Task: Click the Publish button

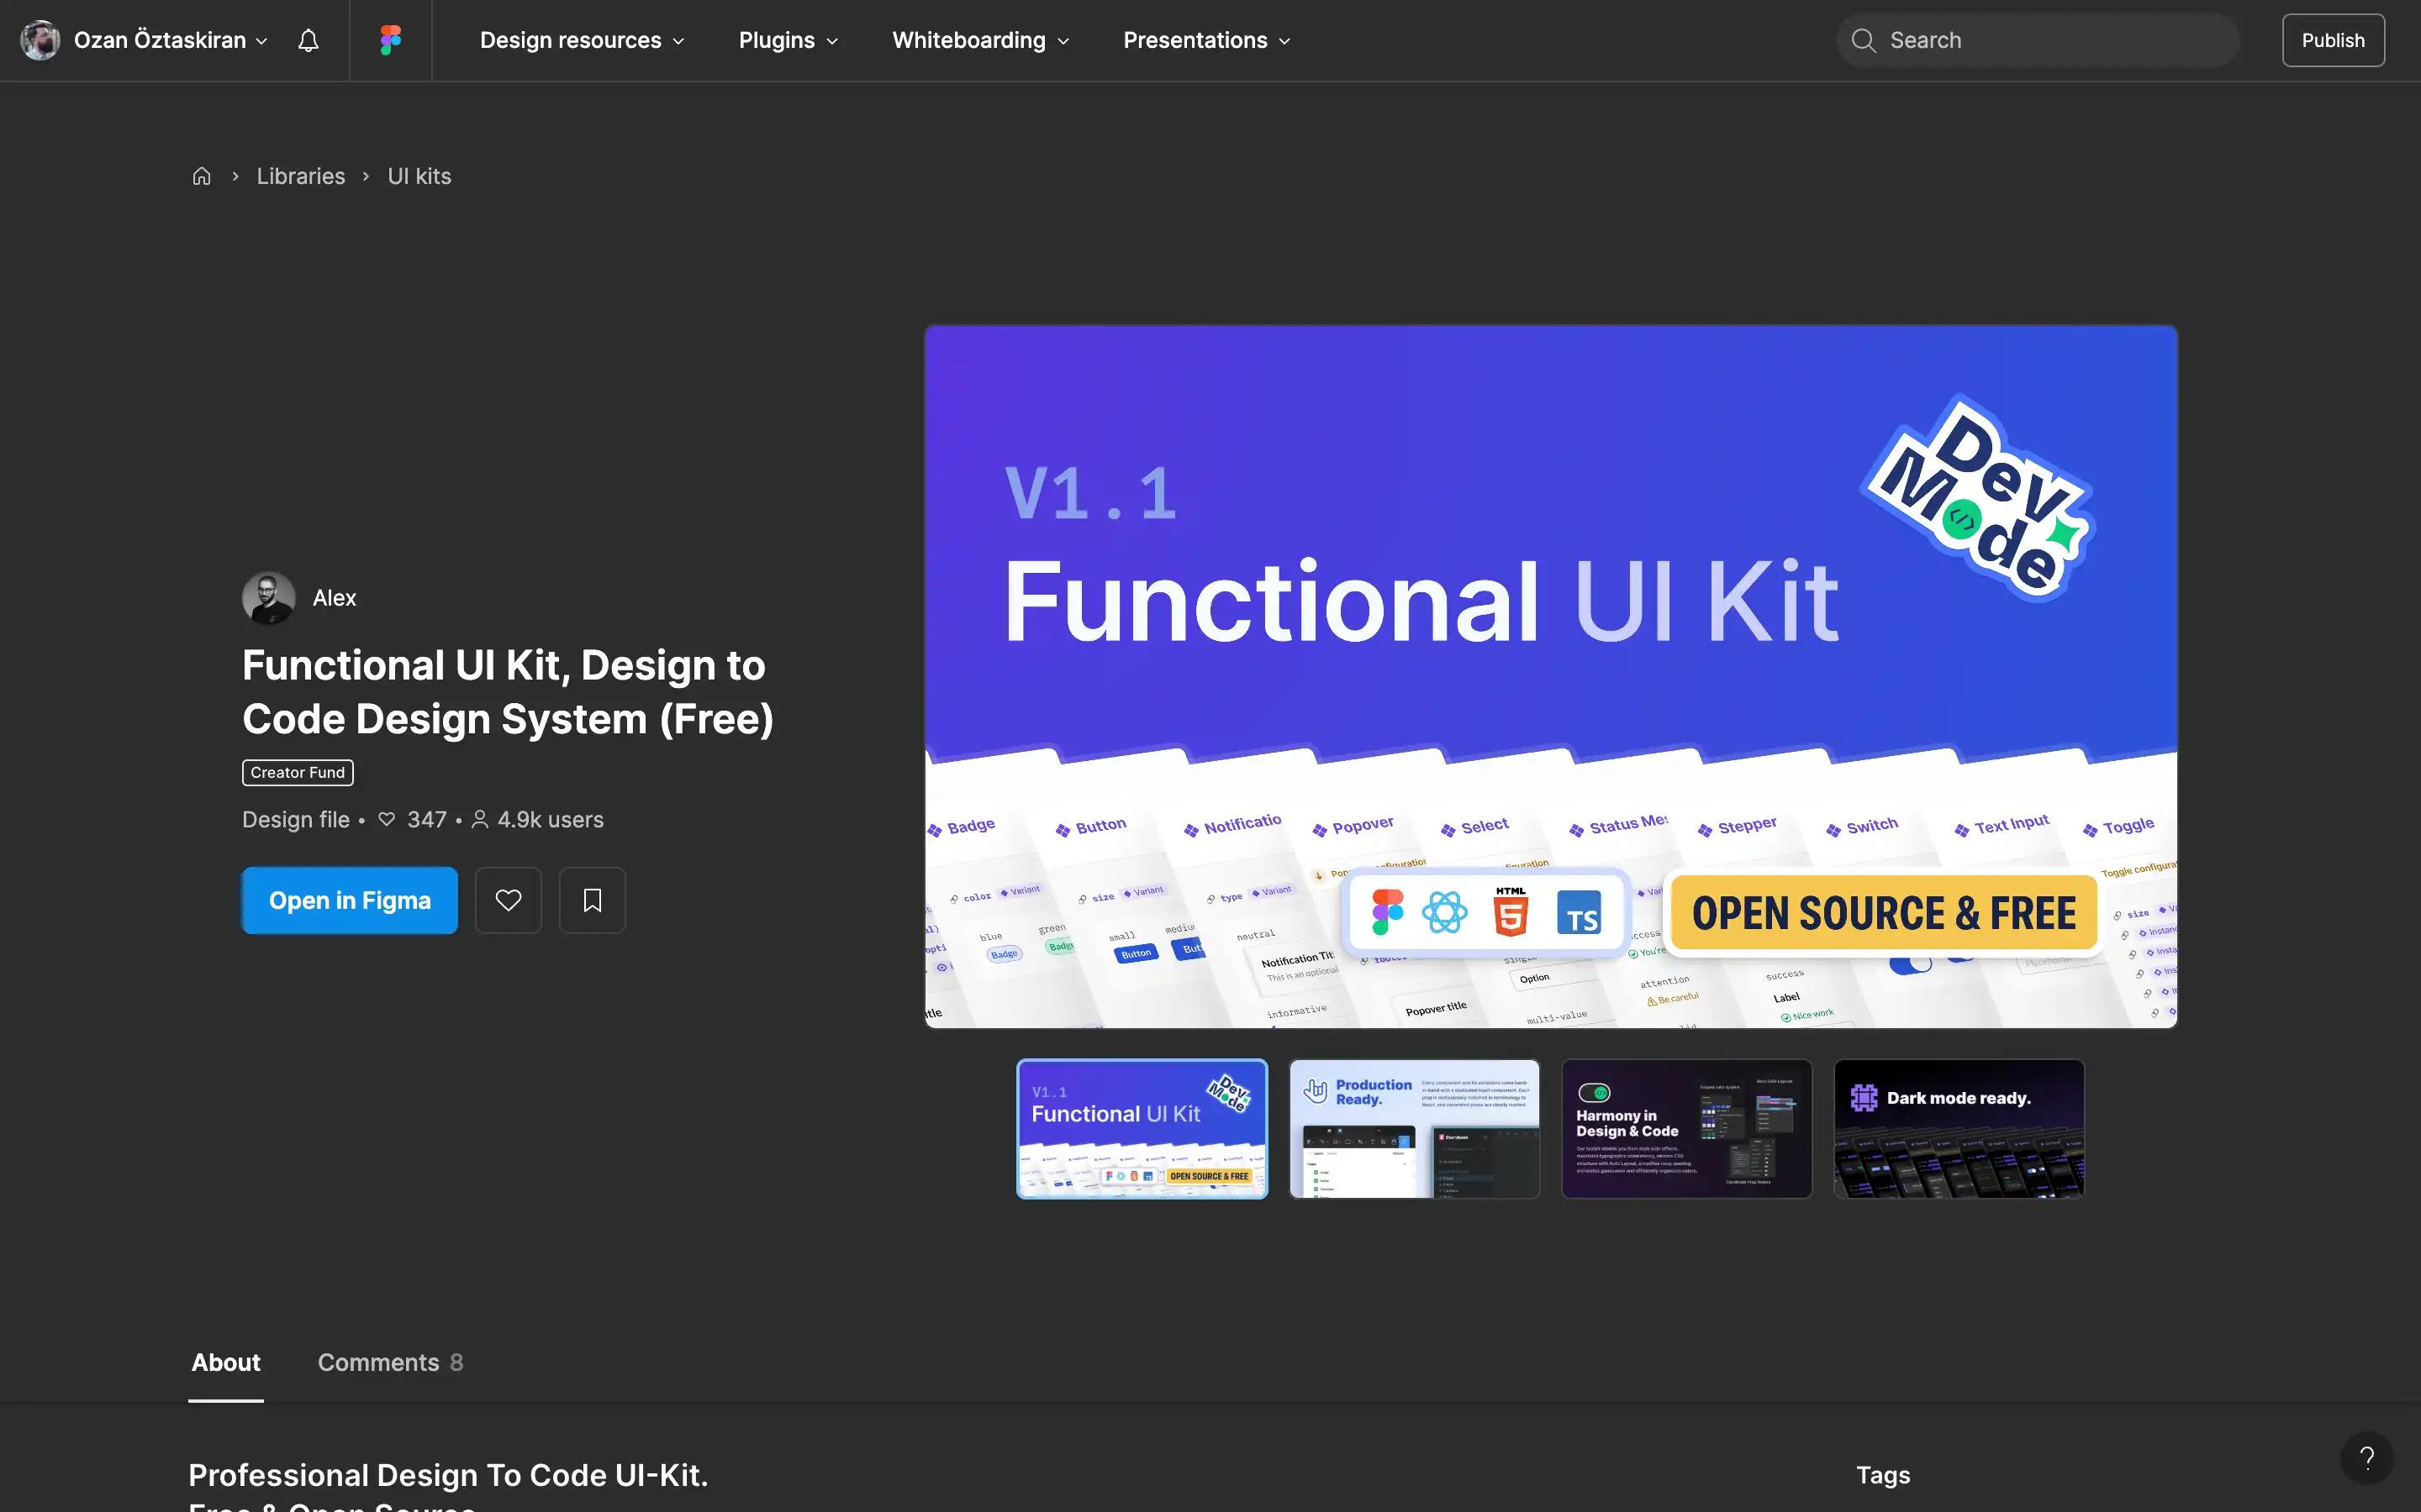Action: point(2333,40)
